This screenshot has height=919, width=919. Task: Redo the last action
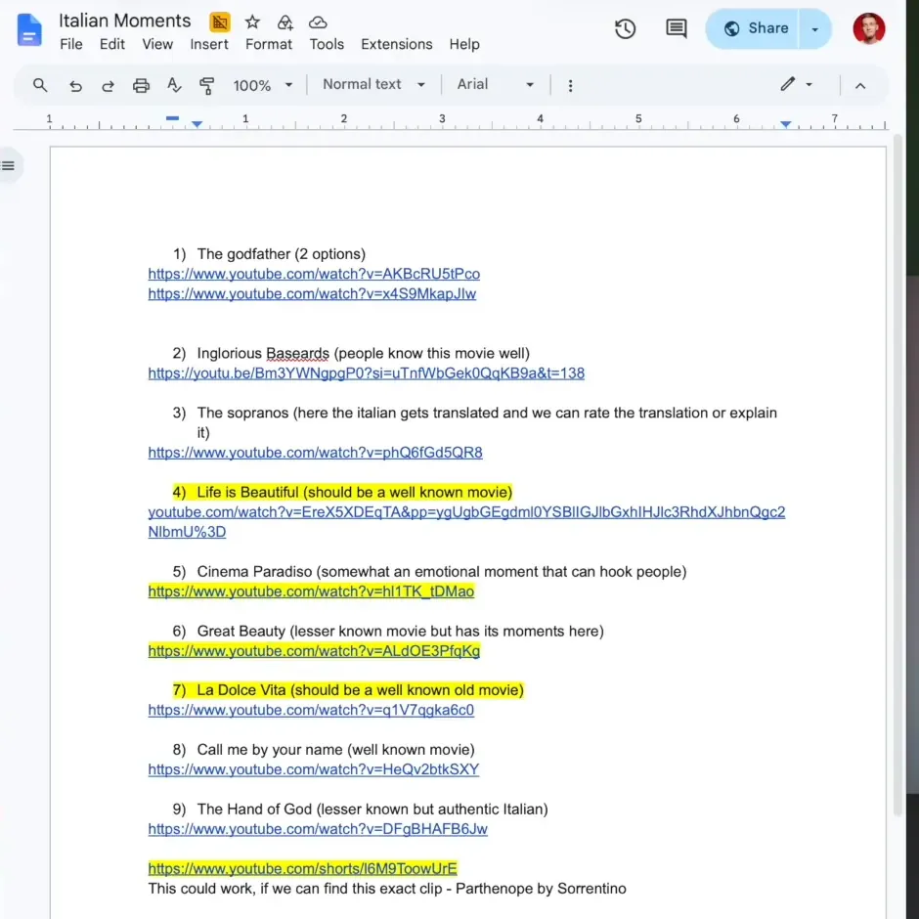click(x=108, y=86)
